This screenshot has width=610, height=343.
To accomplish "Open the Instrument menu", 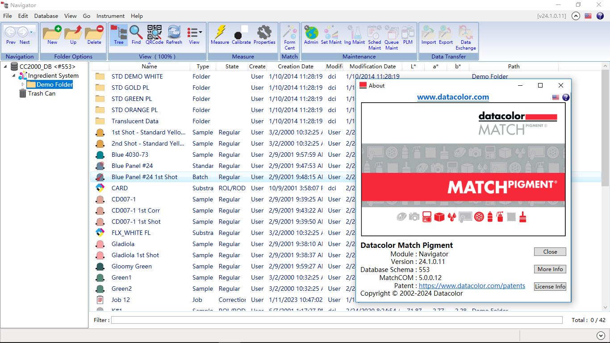I will [111, 16].
